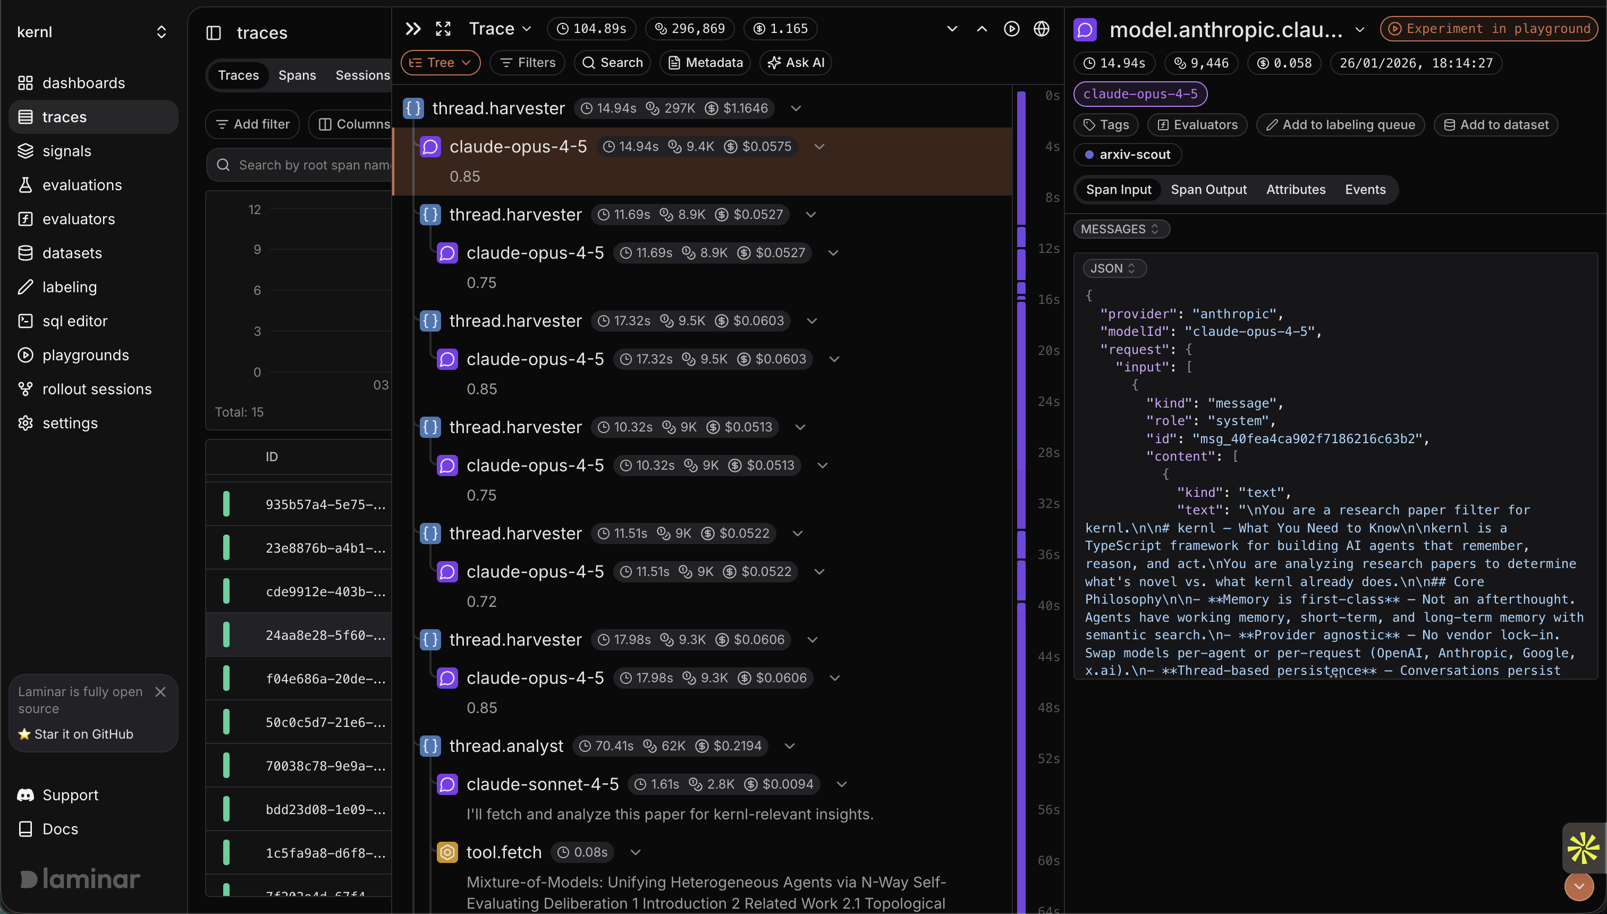
Task: Click the globe share icon in trace header
Action: 1042,29
